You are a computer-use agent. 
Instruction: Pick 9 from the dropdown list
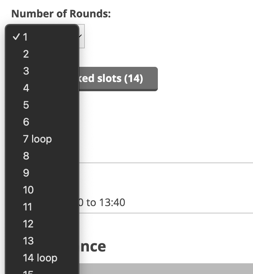pos(42,173)
